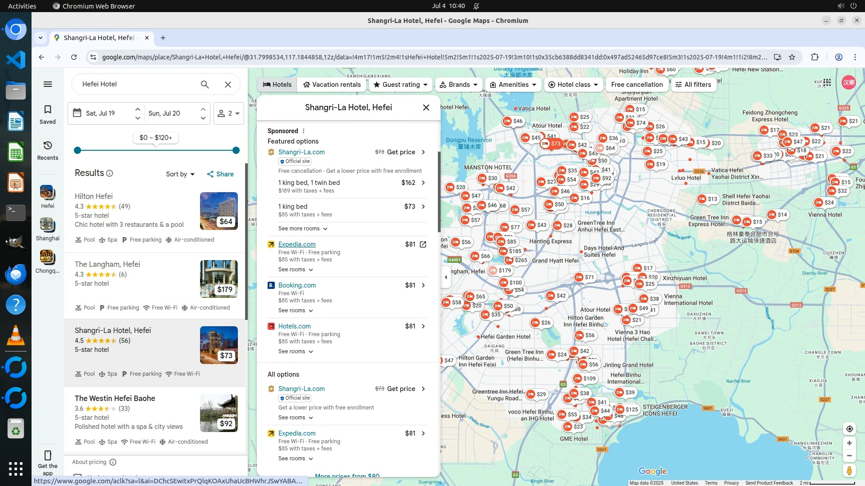Open the Guest rating dropdown

coord(401,85)
